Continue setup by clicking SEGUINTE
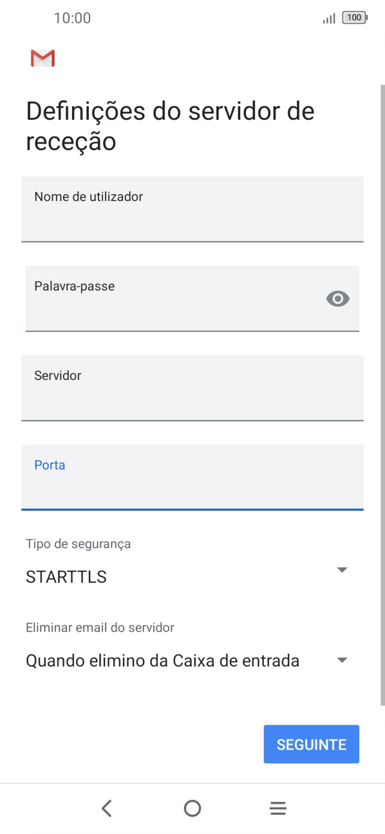The width and height of the screenshot is (385, 834). point(311,744)
